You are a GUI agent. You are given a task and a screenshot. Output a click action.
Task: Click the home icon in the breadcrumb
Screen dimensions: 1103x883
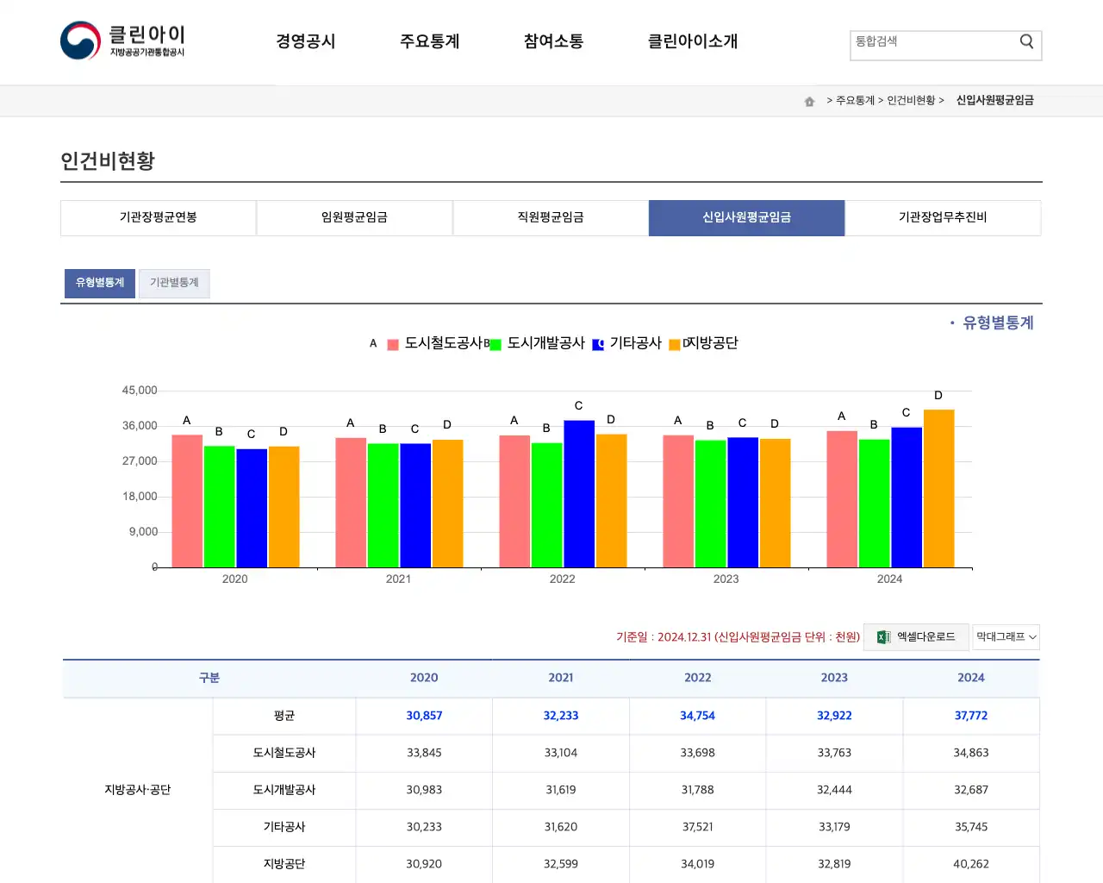point(808,100)
